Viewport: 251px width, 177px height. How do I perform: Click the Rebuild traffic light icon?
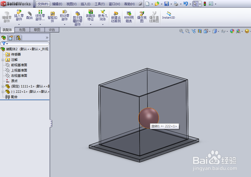click(x=205, y=4)
